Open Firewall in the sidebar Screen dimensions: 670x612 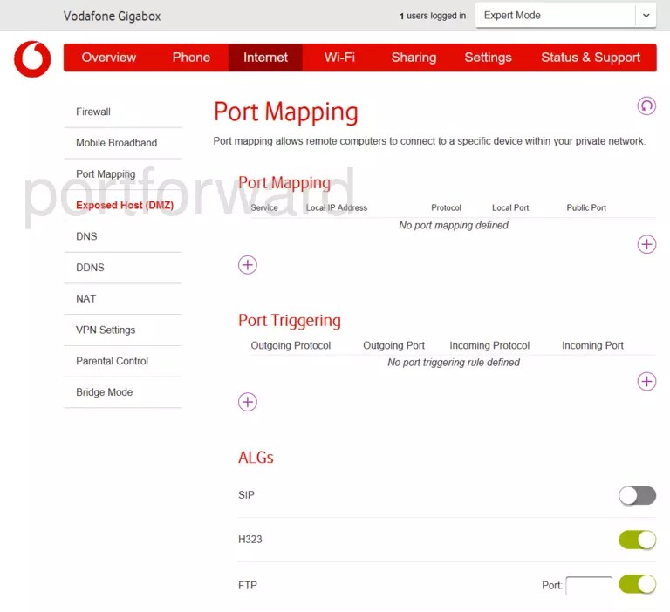123,112
